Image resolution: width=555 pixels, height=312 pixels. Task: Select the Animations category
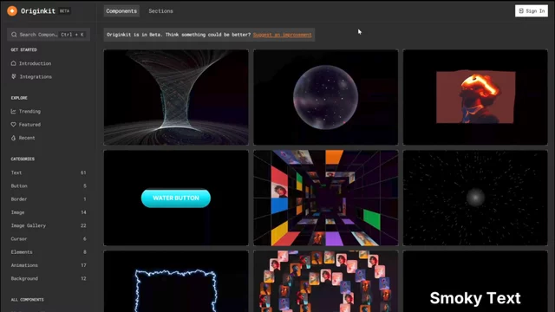49,265
